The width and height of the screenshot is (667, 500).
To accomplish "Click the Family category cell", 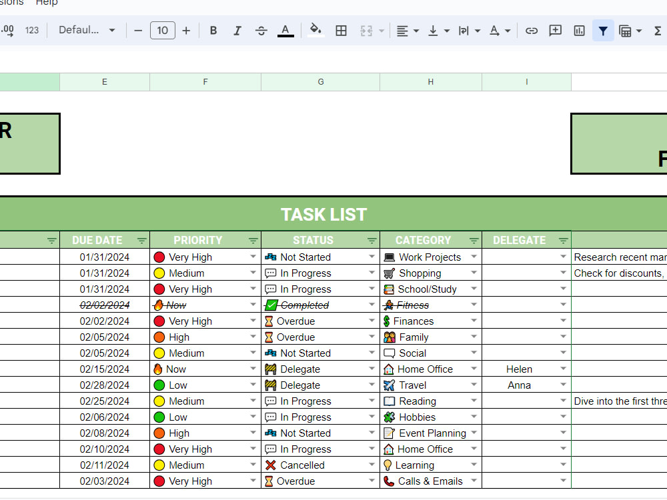I will [431, 337].
